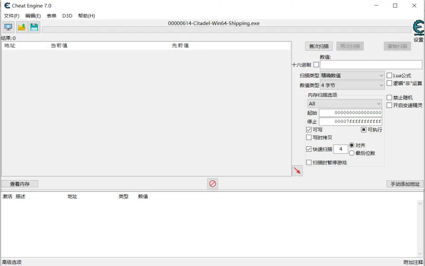
Task: Click the open process computer icon
Action: coord(8,27)
